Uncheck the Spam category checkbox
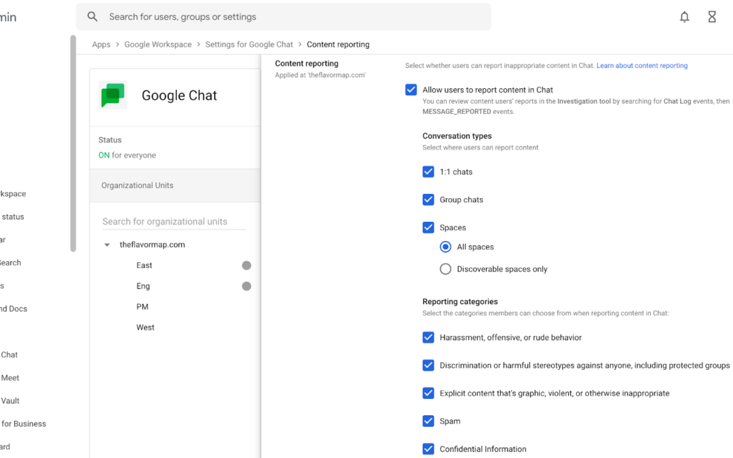 tap(428, 421)
